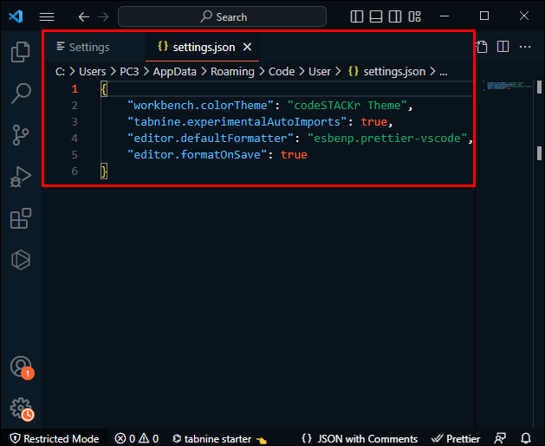Screen dimensions: 545x446
Task: Click the Search command center field
Action: coord(222,16)
